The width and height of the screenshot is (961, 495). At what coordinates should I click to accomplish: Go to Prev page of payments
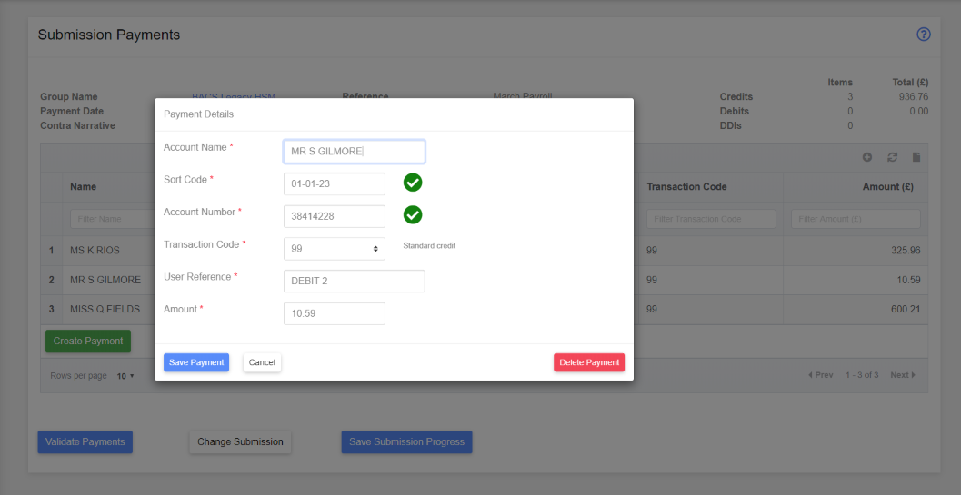[x=821, y=375]
